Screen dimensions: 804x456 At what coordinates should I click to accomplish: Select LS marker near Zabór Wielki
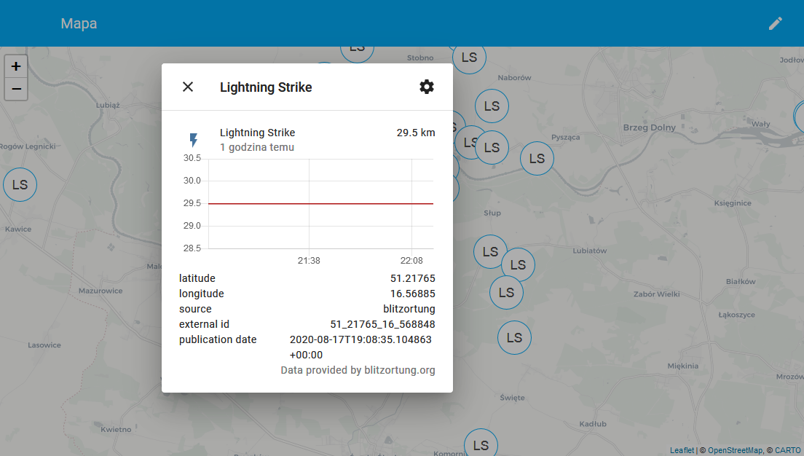[x=506, y=293]
